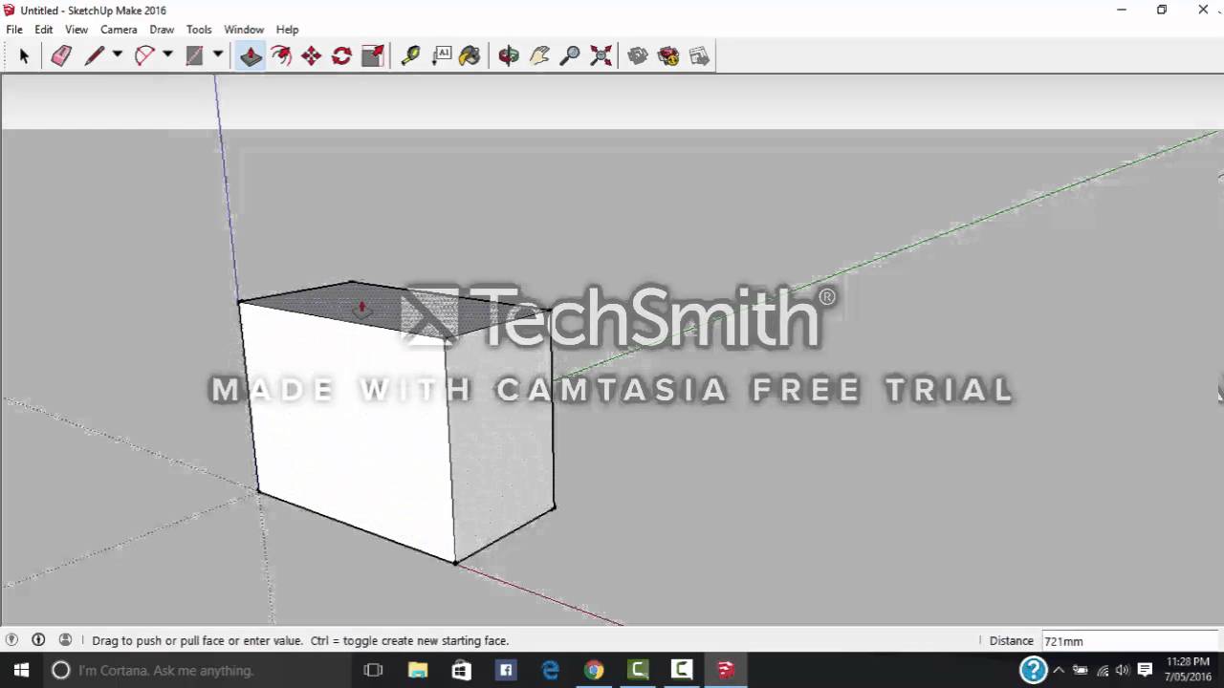Choose the Zoom magnifier tool
This screenshot has width=1224, height=688.
click(570, 56)
